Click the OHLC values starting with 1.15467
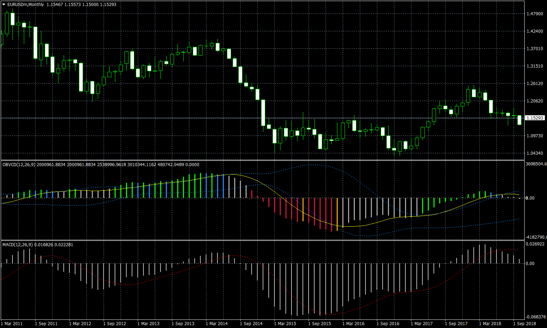Image resolution: width=547 pixels, height=328 pixels. click(x=81, y=5)
